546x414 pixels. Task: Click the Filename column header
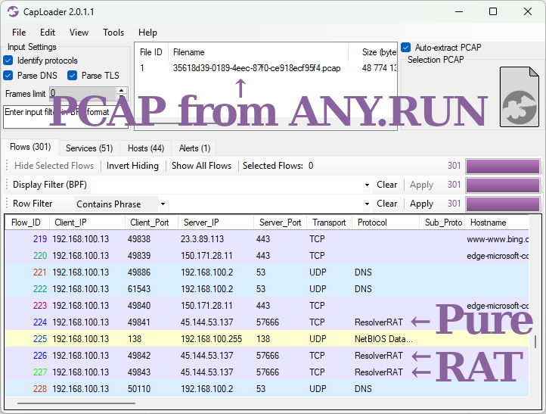(x=258, y=52)
